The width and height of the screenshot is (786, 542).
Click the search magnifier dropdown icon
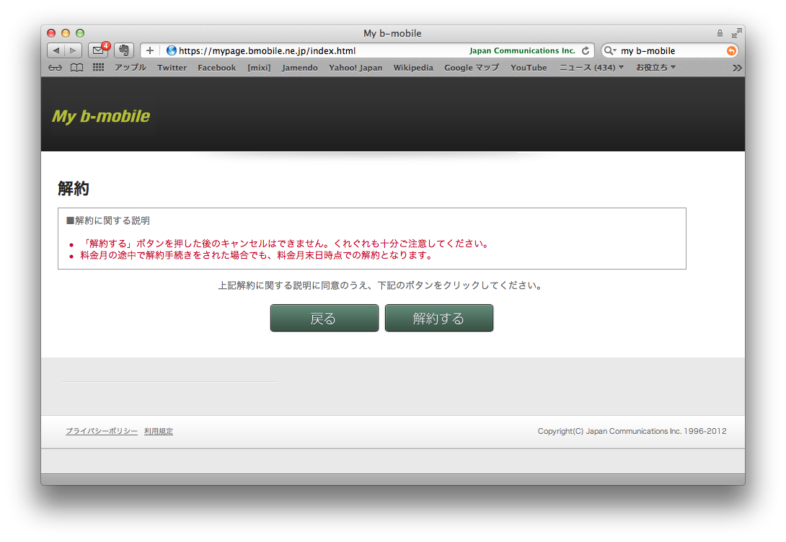point(609,50)
